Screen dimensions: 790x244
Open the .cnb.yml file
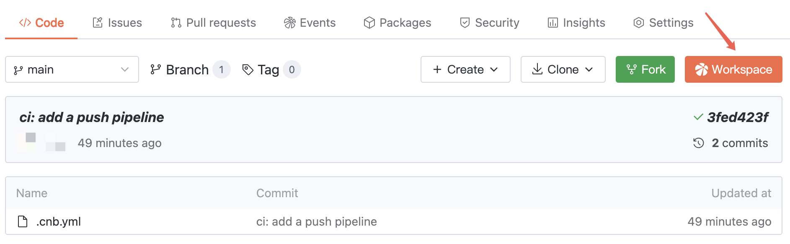[x=58, y=221]
